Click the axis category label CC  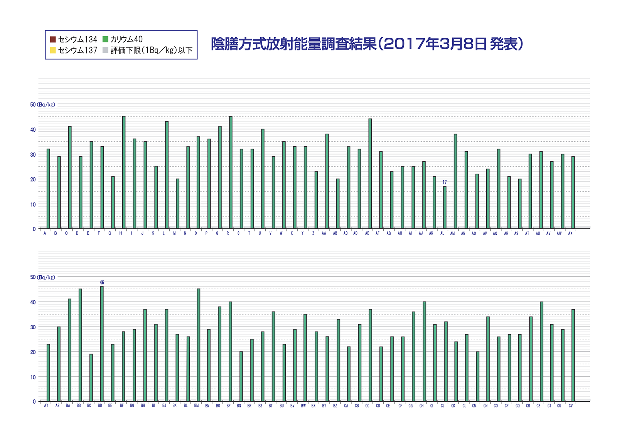click(367, 406)
